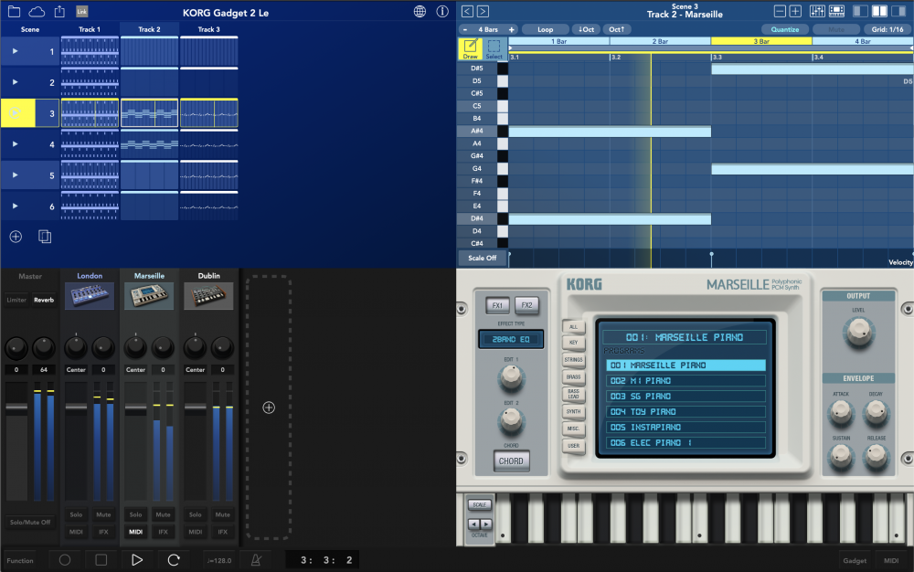Activate the Select marquee tool
The width and height of the screenshot is (914, 572).
coord(494,48)
